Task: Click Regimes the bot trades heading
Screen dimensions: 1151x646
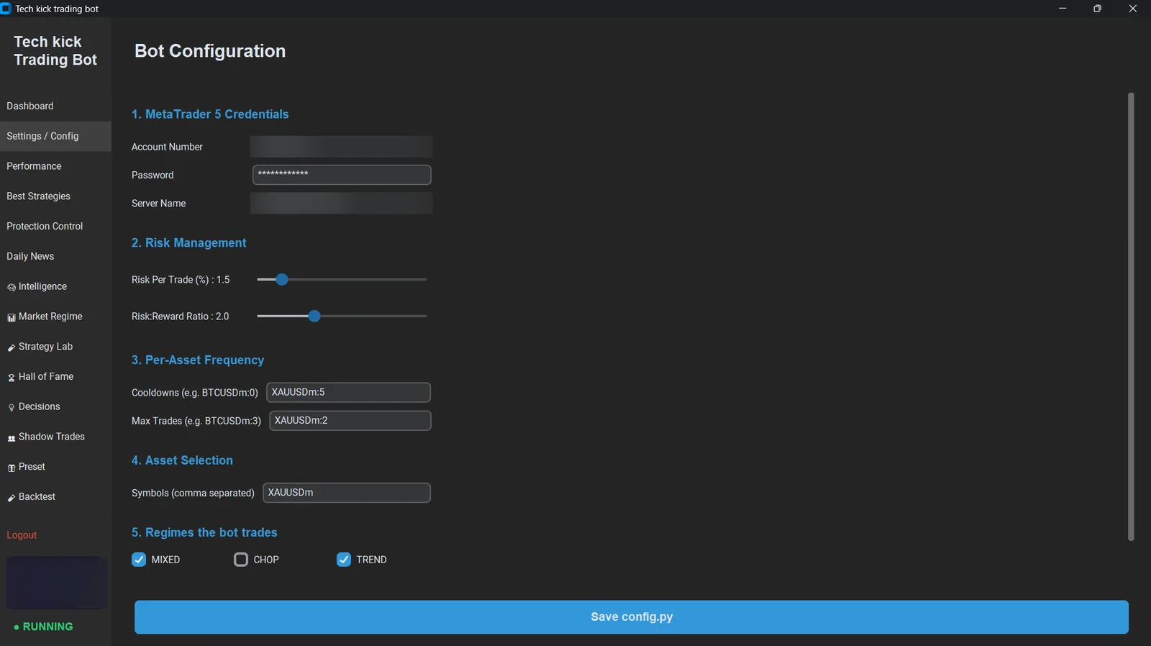Action: (x=204, y=532)
